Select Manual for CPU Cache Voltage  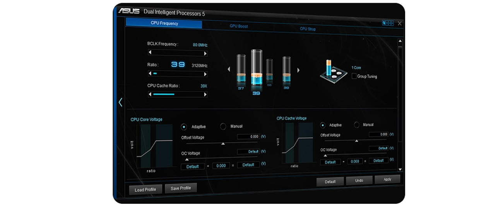tap(357, 125)
